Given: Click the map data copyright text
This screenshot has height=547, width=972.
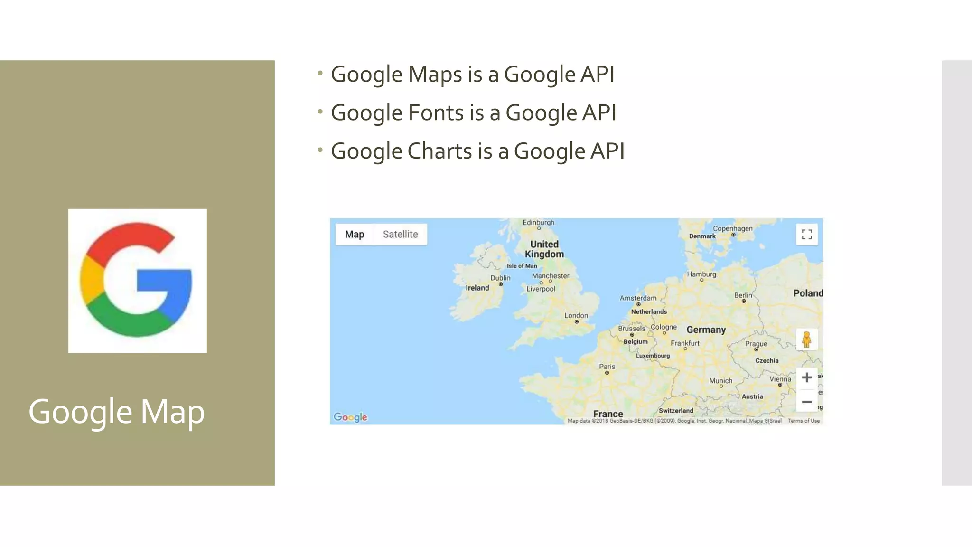Looking at the screenshot, I should tap(674, 421).
